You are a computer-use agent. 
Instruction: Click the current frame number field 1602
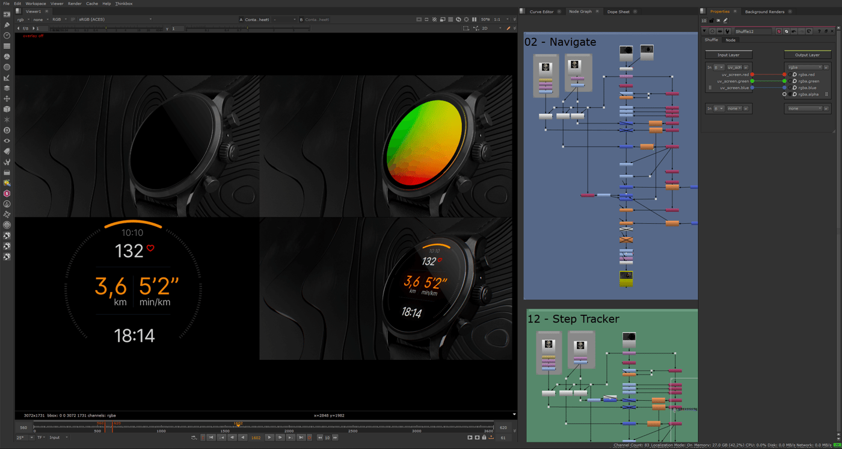pos(256,438)
